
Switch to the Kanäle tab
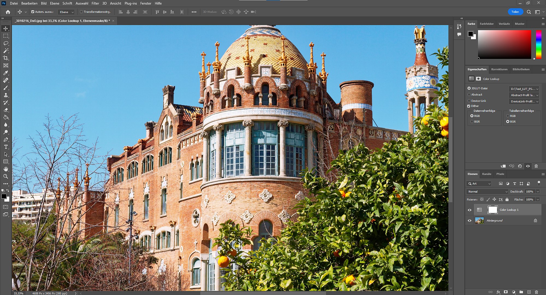click(486, 174)
